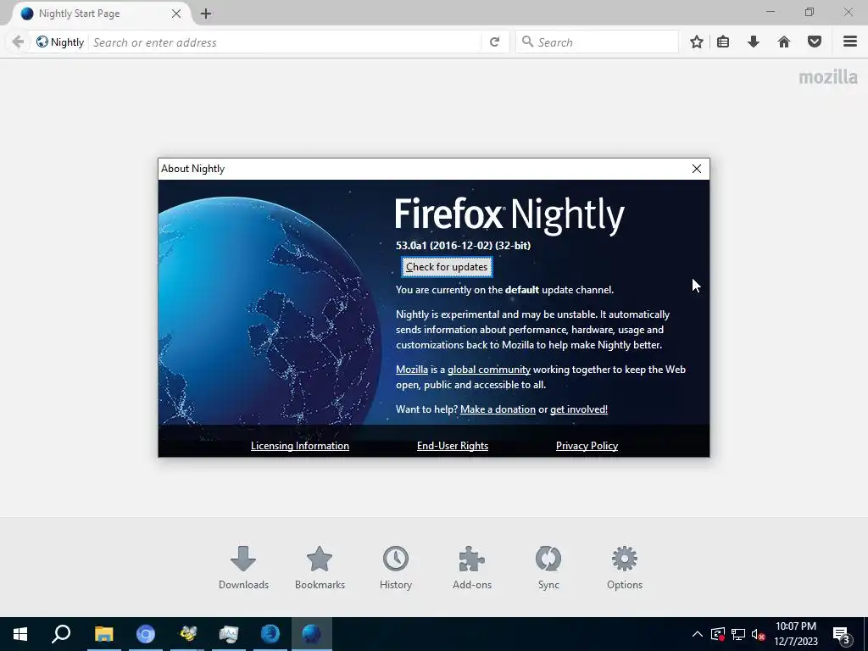Open the bee application in taskbar
Image resolution: width=868 pixels, height=651 pixels.
(187, 634)
